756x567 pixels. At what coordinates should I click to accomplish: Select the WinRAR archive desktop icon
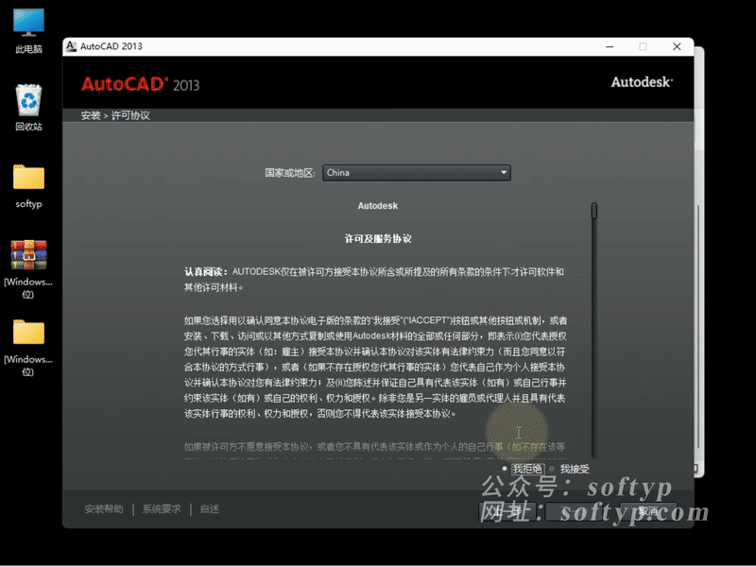[x=28, y=267]
